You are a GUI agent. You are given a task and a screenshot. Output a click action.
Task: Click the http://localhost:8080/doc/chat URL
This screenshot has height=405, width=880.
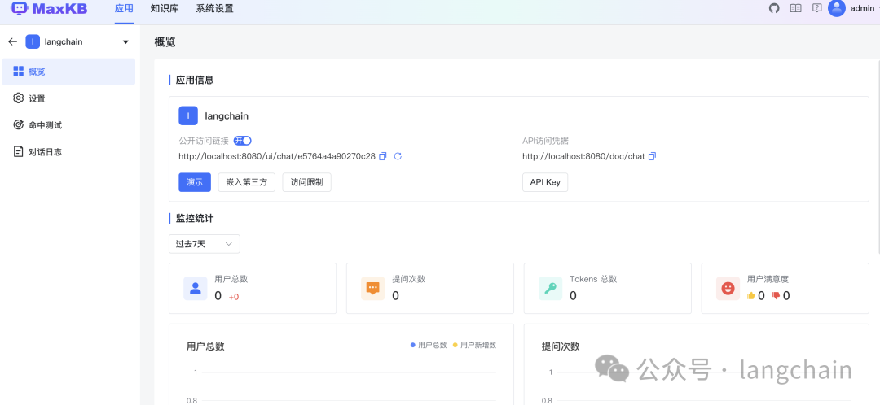(583, 156)
